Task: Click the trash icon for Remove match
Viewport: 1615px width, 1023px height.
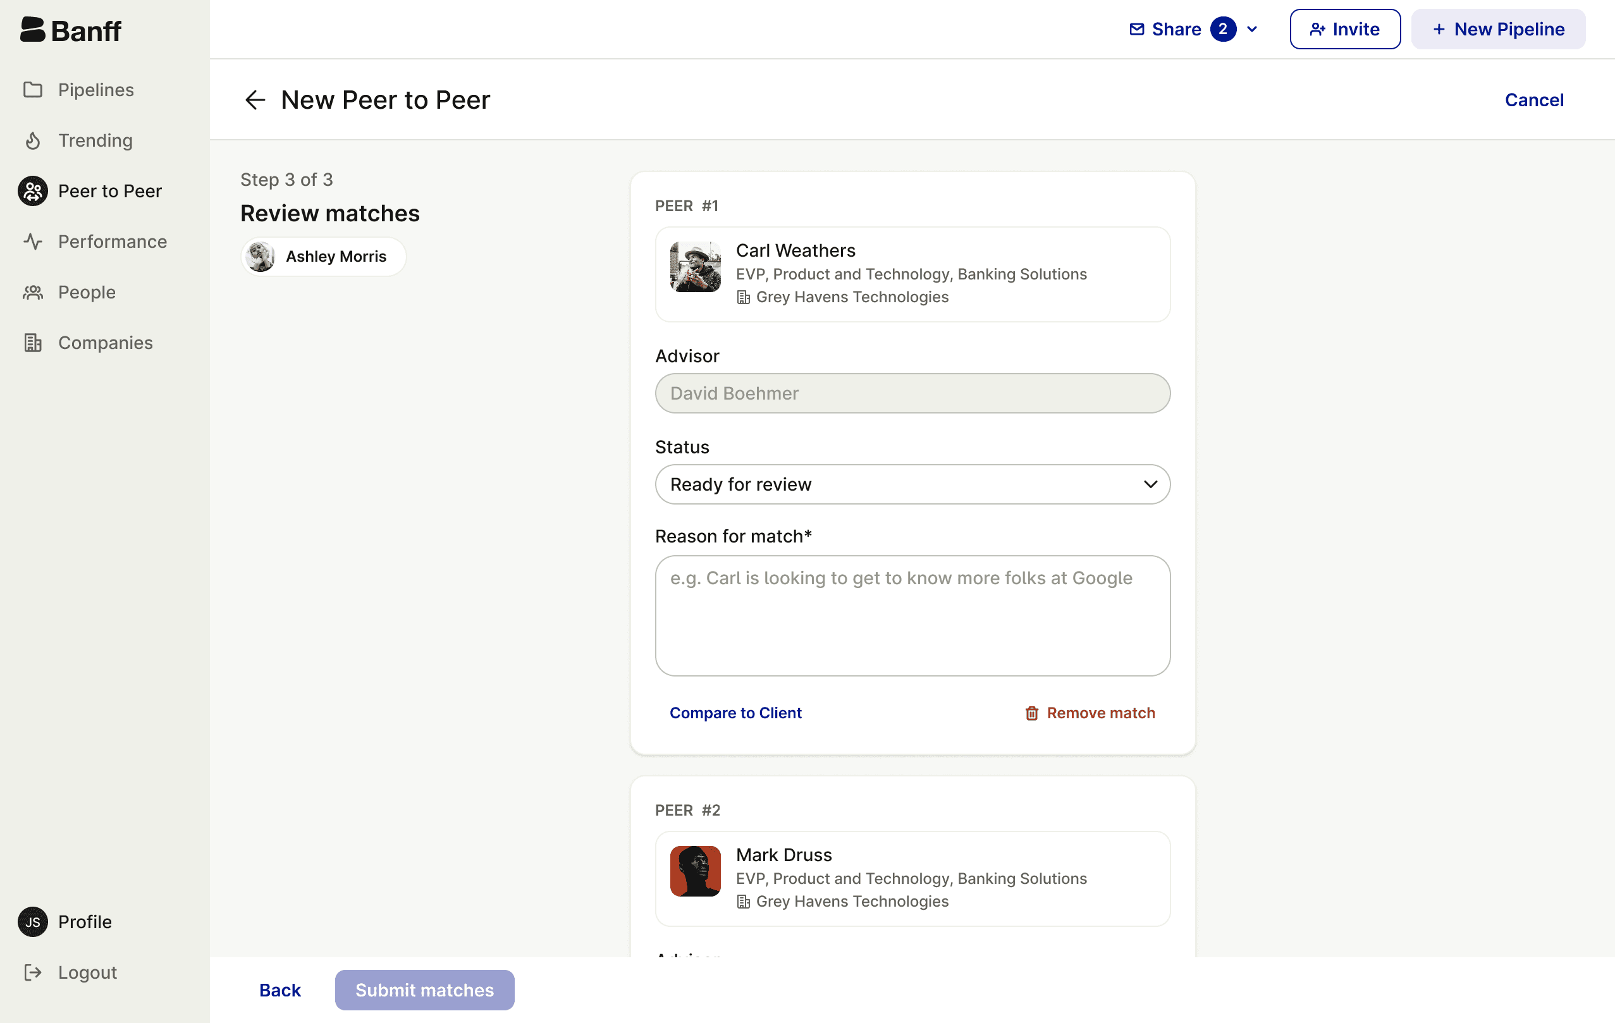Action: 1031,713
